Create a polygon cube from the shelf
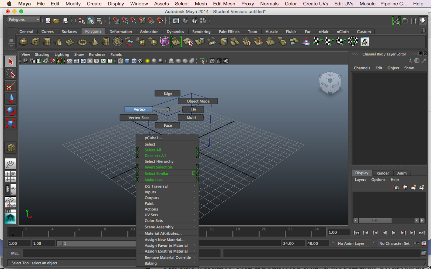431x269 pixels. [36, 42]
